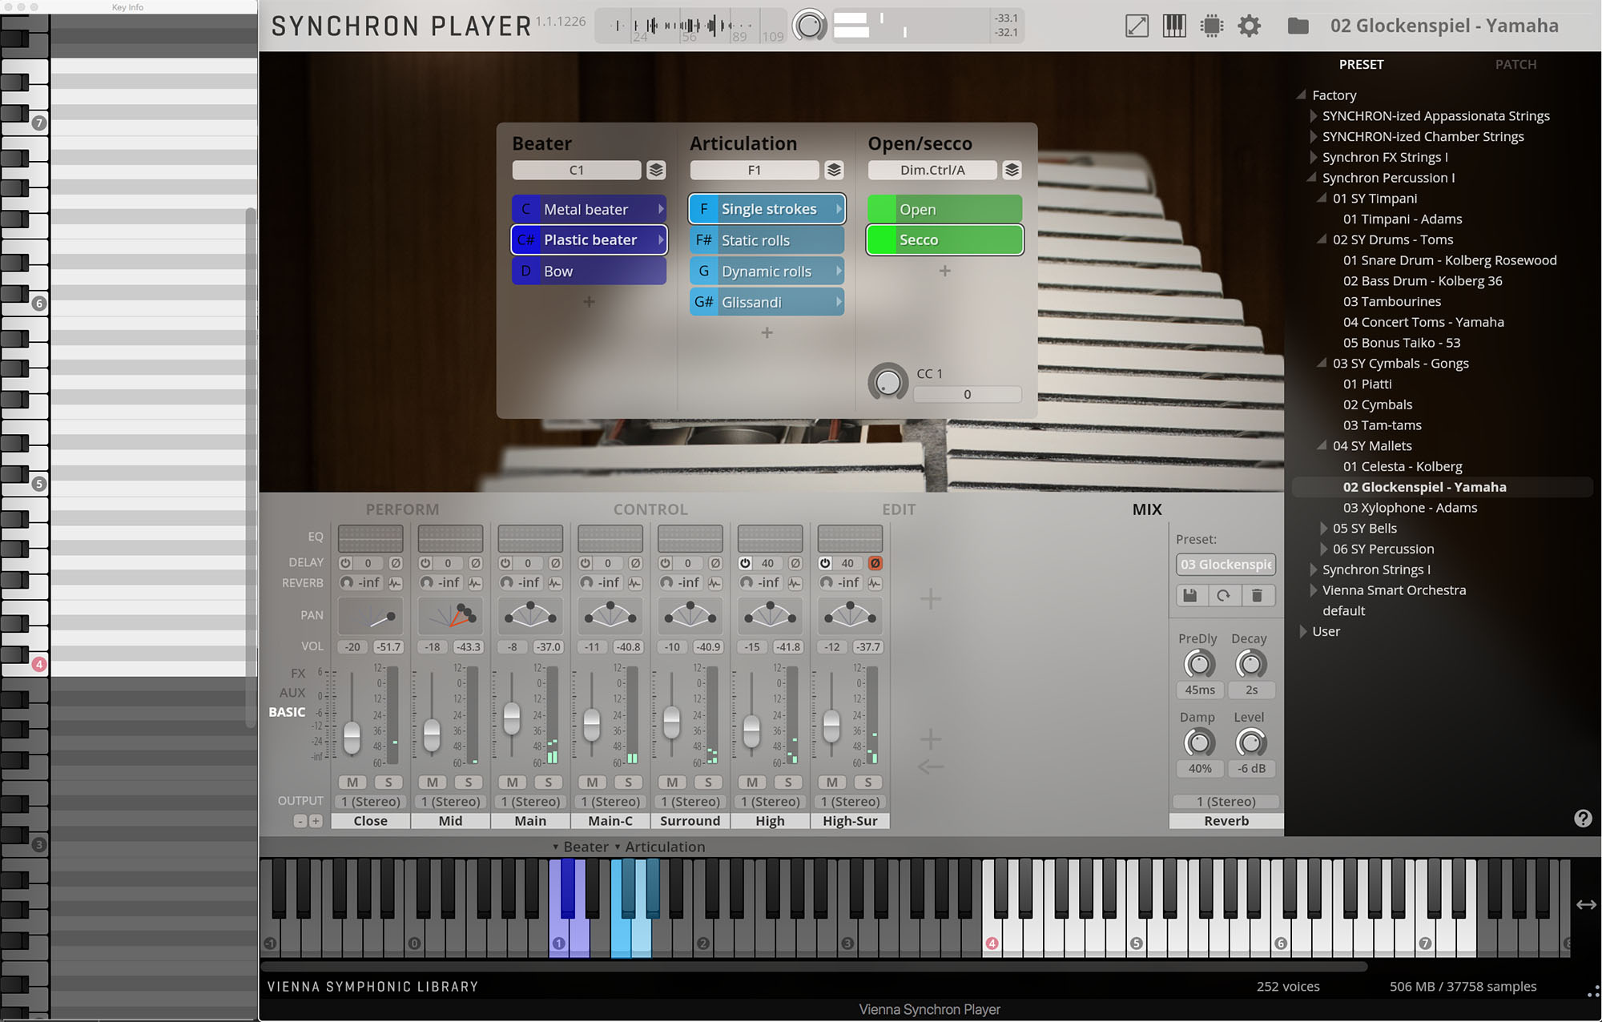Click the keyboard zoom arrows icon
This screenshot has width=1602, height=1022.
tap(1586, 904)
